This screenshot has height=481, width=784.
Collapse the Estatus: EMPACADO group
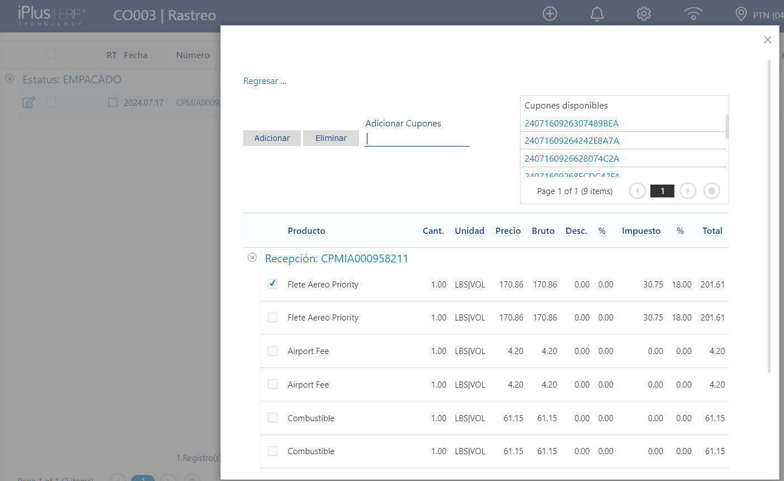click(10, 78)
